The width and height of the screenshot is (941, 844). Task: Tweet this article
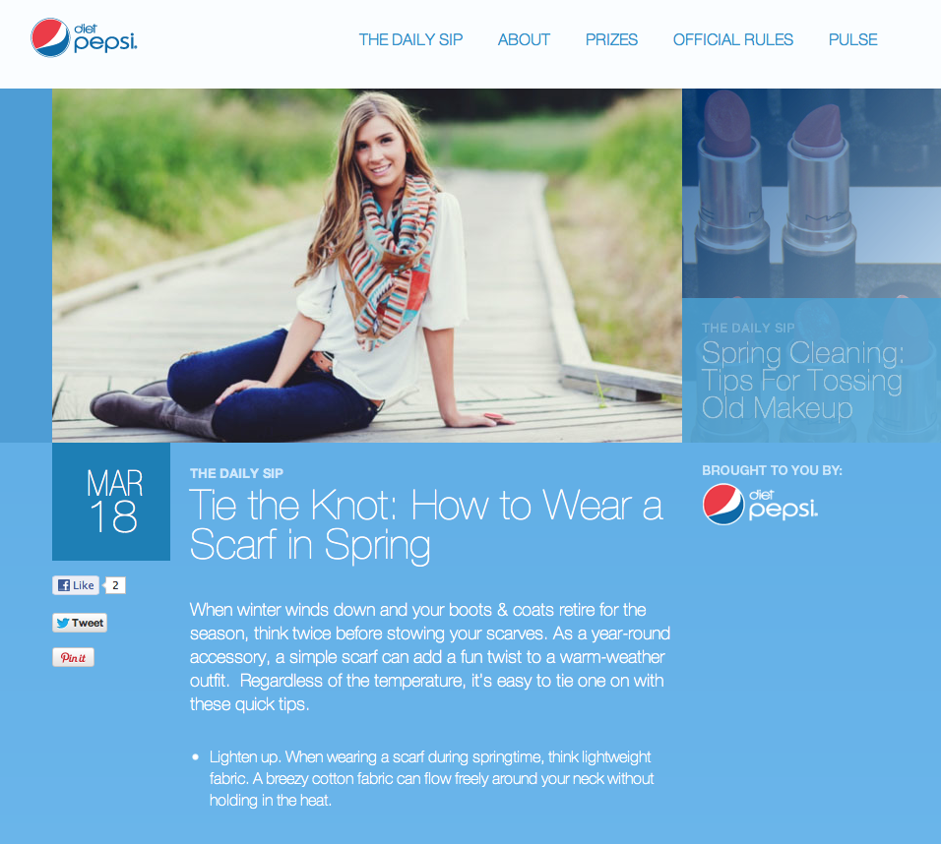click(80, 623)
